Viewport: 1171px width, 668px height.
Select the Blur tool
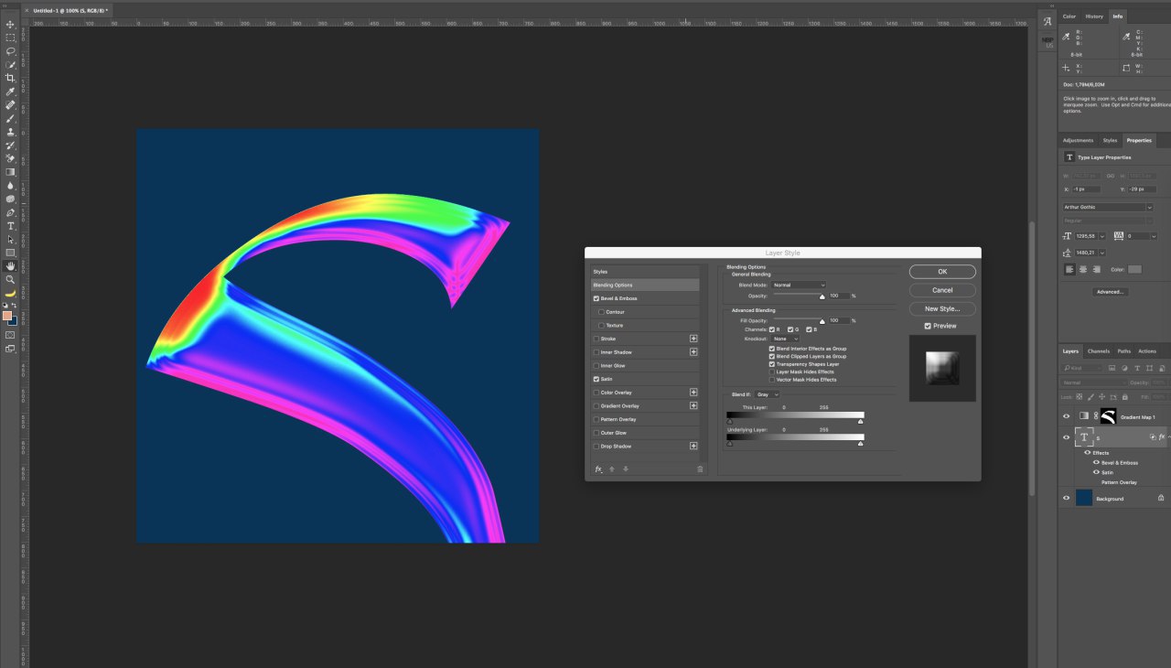[x=11, y=185]
